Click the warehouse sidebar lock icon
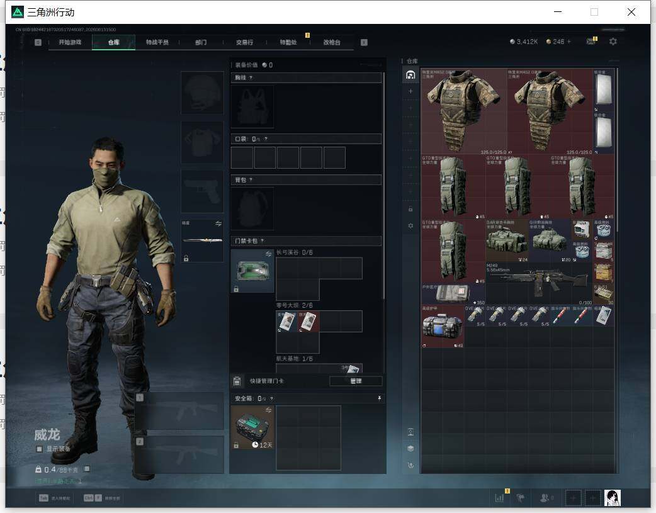Screen dimensions: 656x513 [x=410, y=209]
